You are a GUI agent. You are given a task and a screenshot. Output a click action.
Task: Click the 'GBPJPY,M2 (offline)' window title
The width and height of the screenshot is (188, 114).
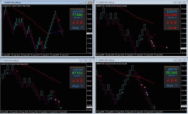(106, 60)
